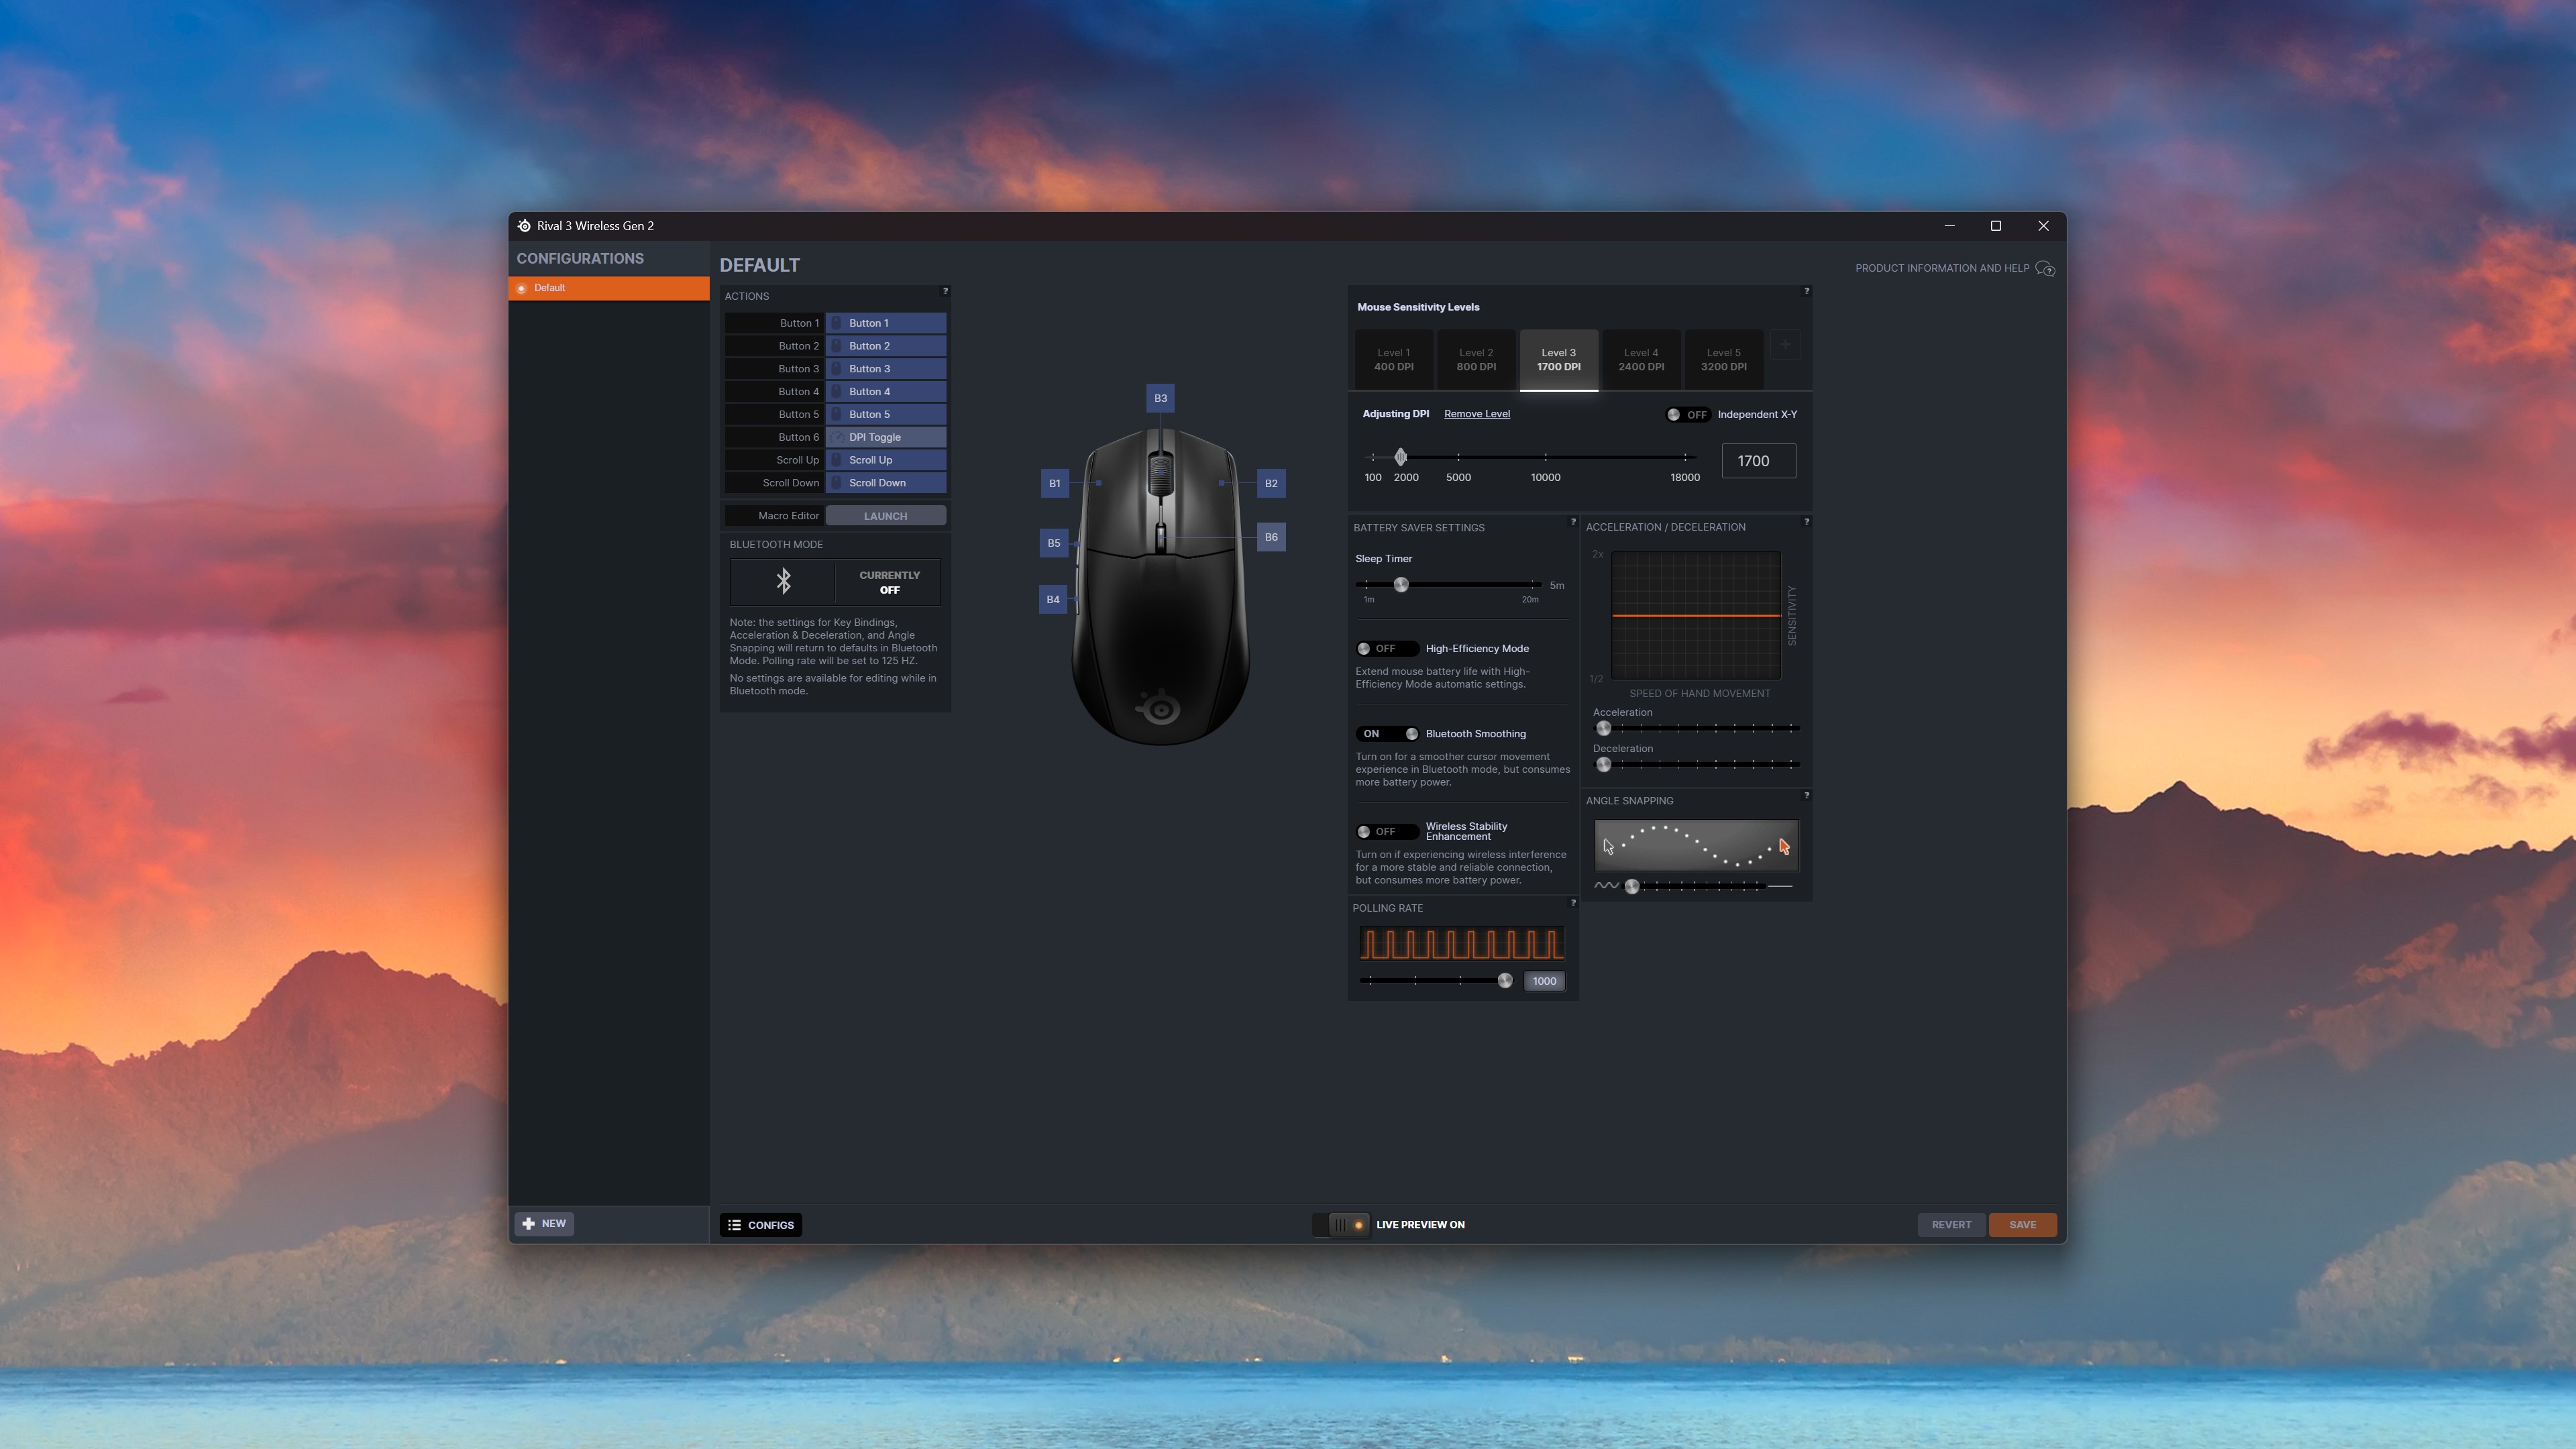Screen dimensions: 2576x1449
Task: Click the B6 DPI button label
Action: [1271, 537]
